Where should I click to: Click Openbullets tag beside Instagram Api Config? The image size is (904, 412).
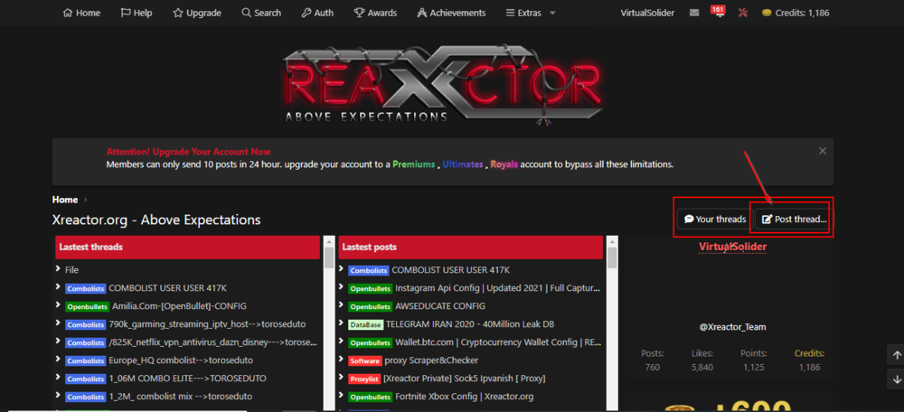click(370, 288)
